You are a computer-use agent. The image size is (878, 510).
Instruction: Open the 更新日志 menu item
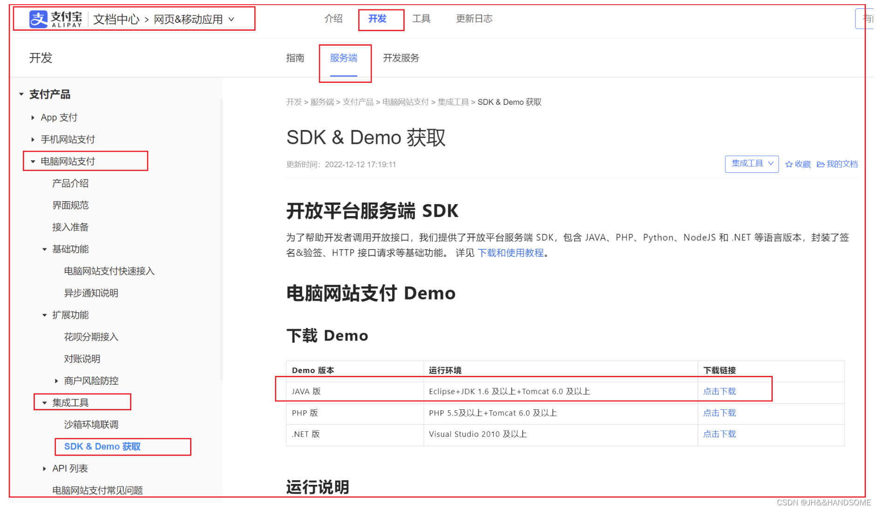pos(474,19)
